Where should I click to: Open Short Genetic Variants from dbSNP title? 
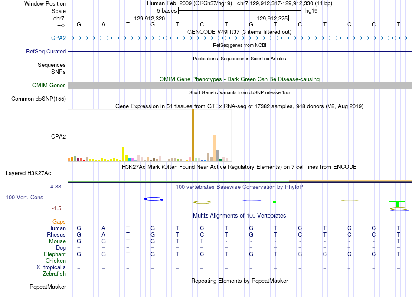239,92
